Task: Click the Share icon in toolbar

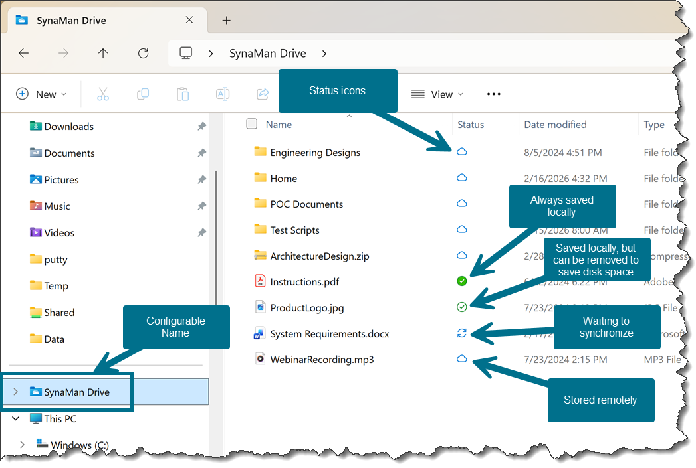Action: (x=263, y=94)
